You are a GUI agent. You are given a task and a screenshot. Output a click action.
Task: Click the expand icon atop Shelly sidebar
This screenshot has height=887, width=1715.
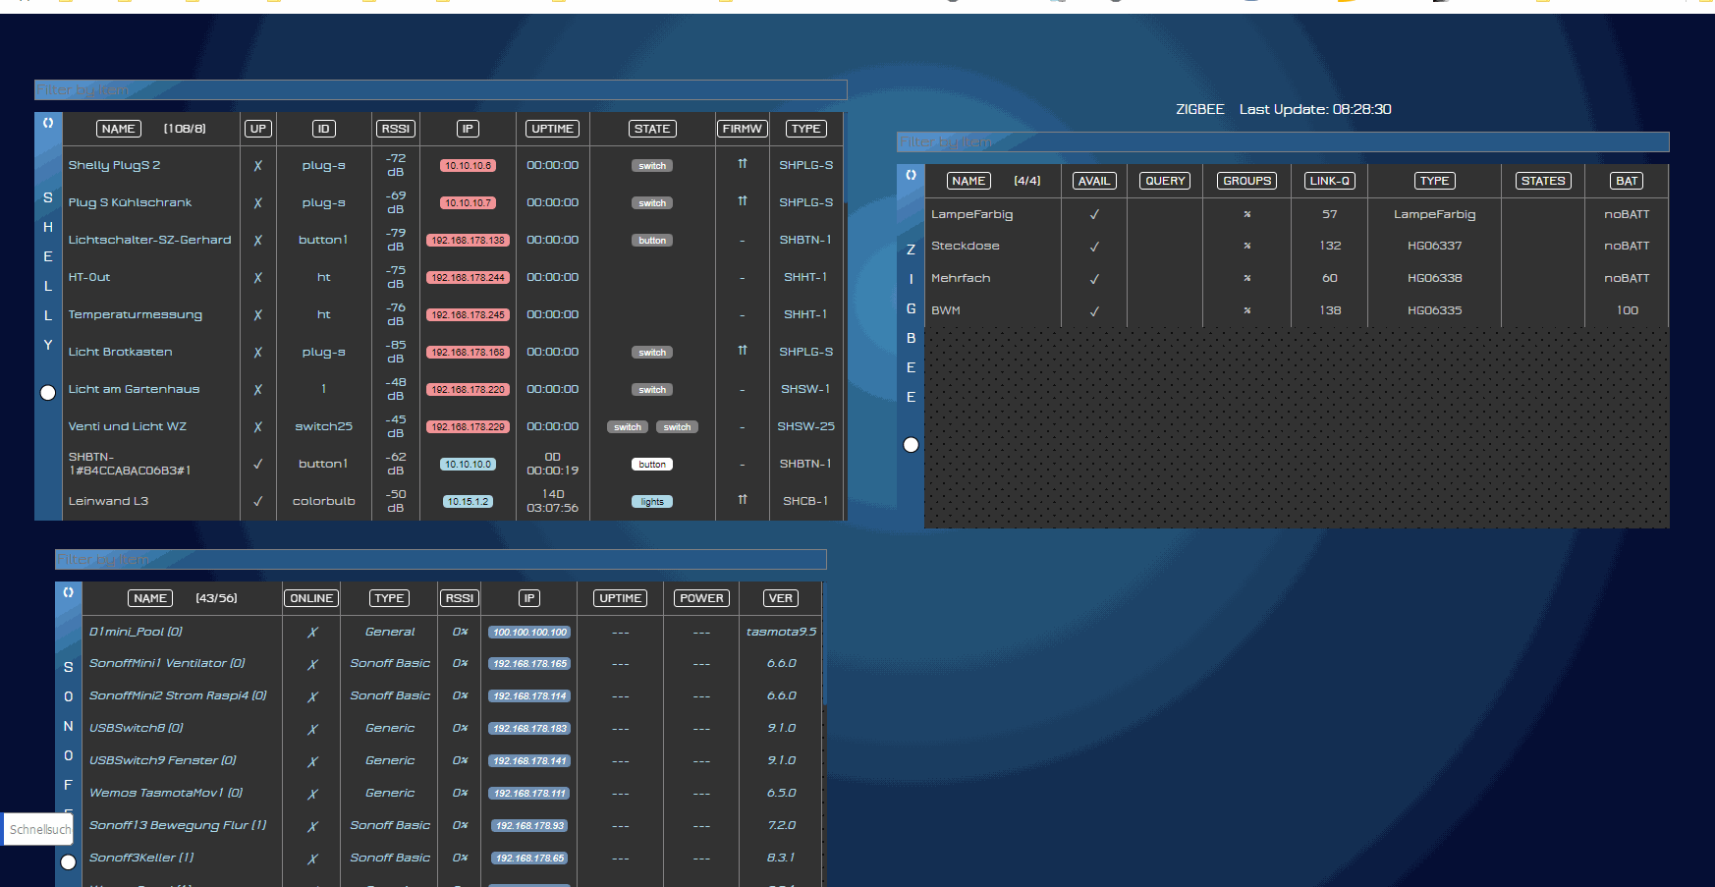click(48, 124)
